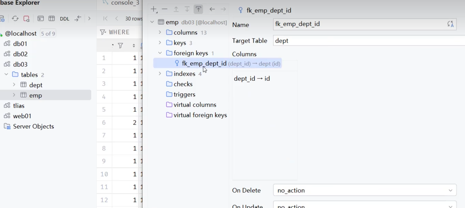The image size is (465, 208).
Task: Select the Server Objects node
Action: (x=33, y=126)
